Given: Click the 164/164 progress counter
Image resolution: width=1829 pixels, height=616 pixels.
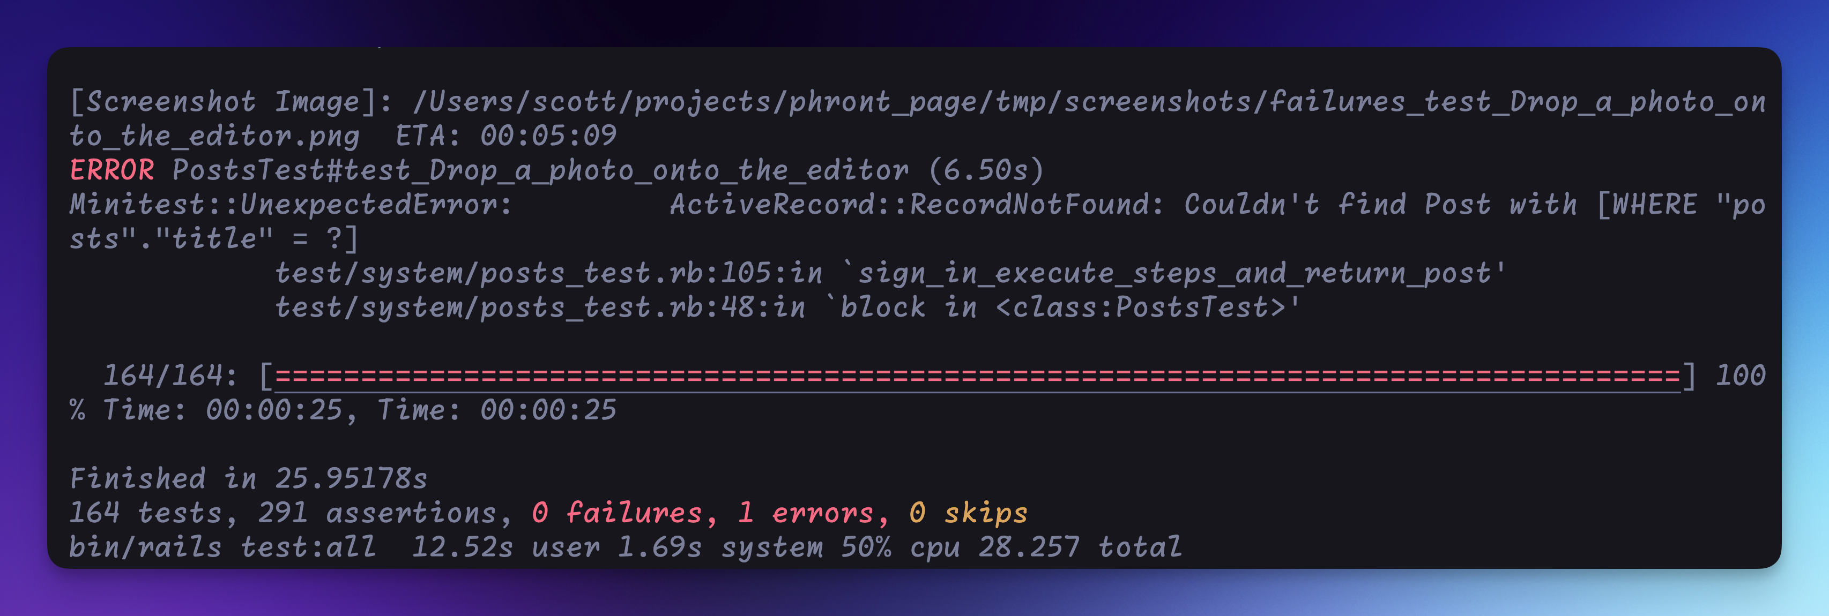Looking at the screenshot, I should click(170, 376).
